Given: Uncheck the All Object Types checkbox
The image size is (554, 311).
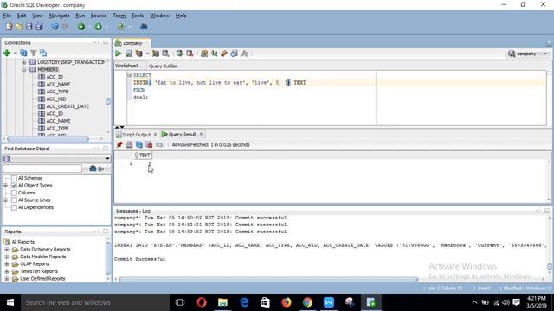Looking at the screenshot, I should (x=14, y=186).
